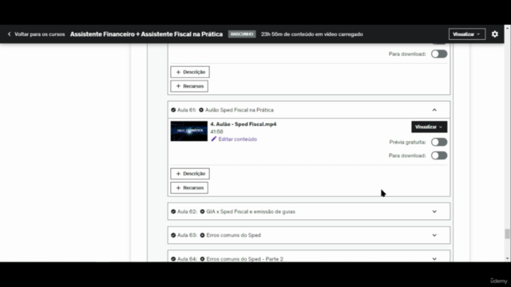
Task: Click Aula 63 title Erros comuns do Sped
Action: click(233, 235)
